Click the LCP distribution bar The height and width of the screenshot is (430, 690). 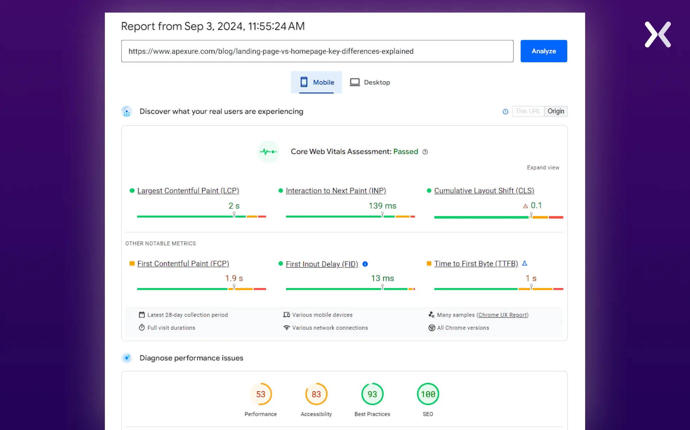tap(201, 216)
